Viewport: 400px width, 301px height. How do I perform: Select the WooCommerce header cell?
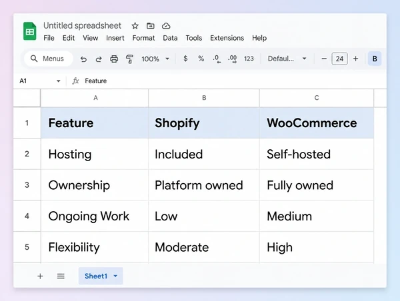317,123
